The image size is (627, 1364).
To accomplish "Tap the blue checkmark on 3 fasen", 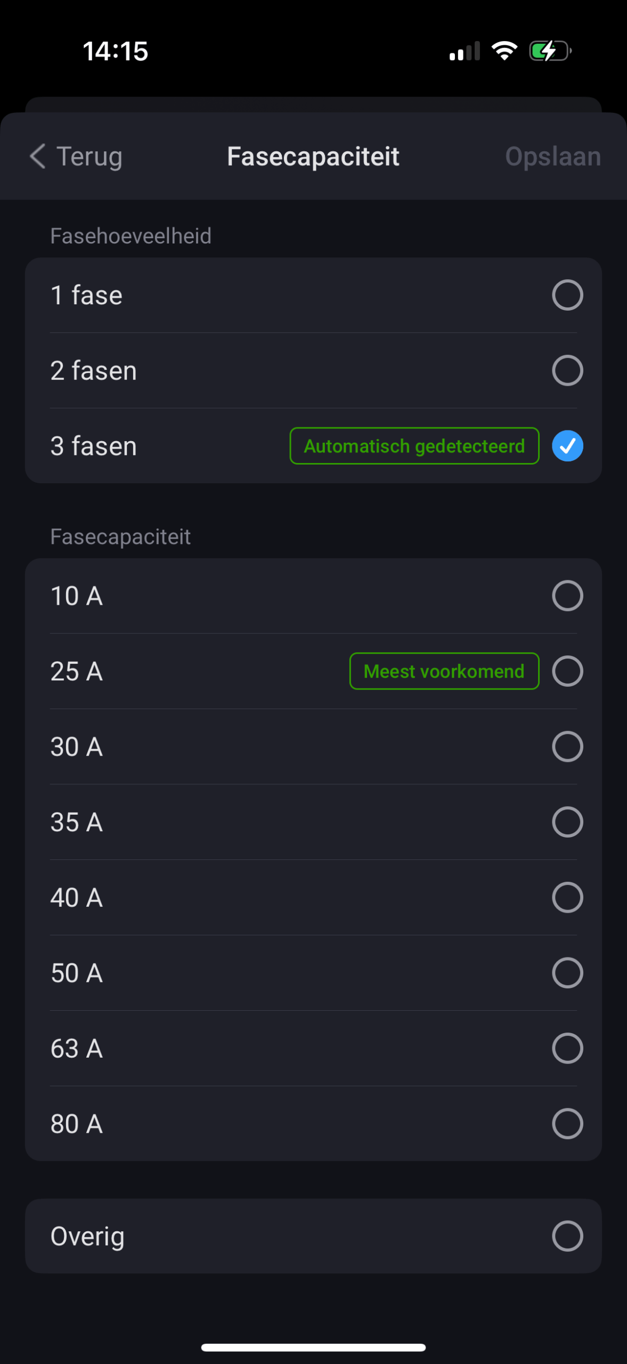I will (x=567, y=446).
